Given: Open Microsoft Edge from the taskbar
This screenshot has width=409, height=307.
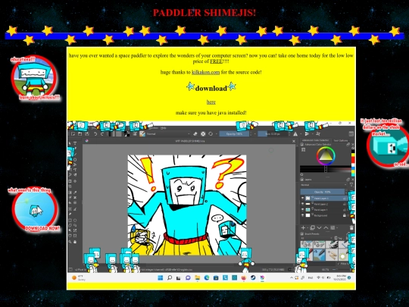Looking at the screenshot, I should pyautogui.click(x=207, y=277).
